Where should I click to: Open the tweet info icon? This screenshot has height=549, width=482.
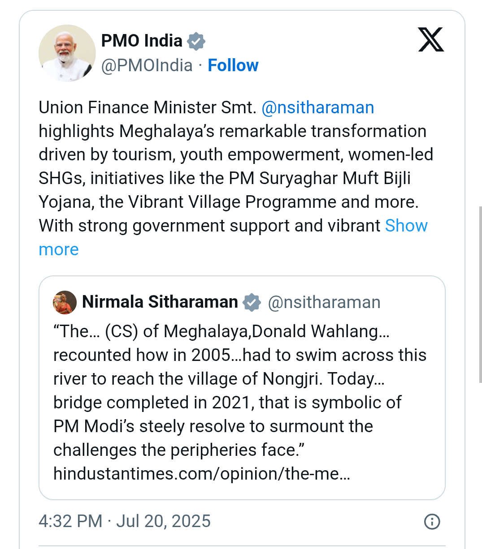click(x=432, y=521)
